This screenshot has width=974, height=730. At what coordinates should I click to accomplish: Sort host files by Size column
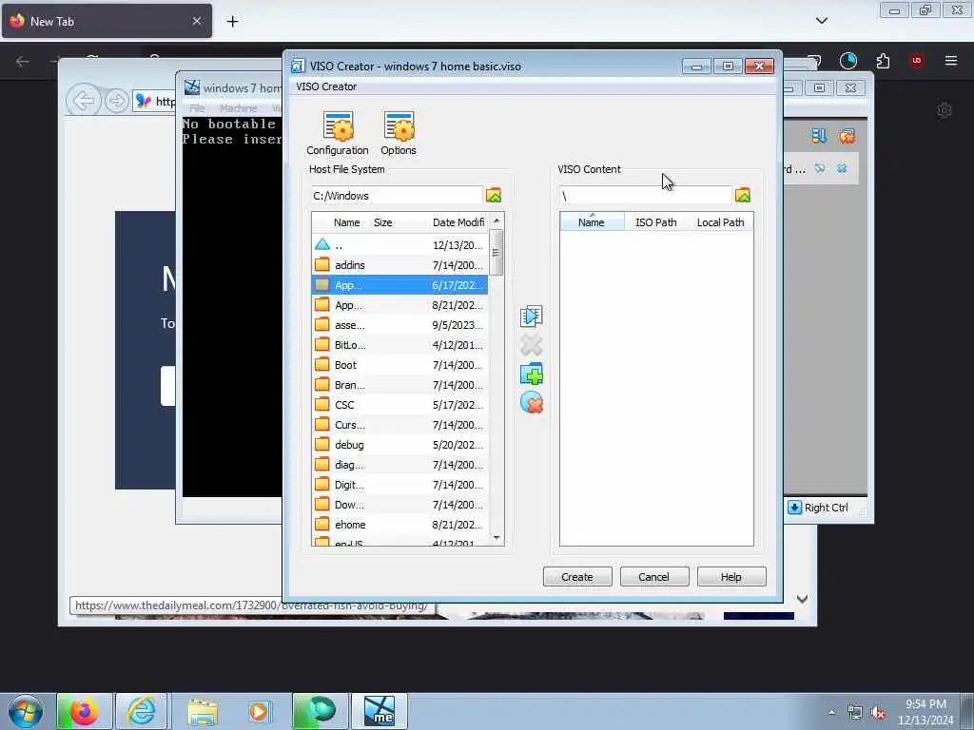[x=383, y=222]
